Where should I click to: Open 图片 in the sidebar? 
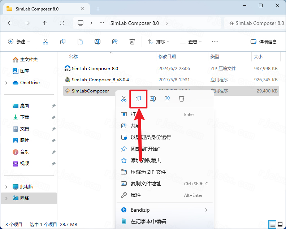coord(21,140)
